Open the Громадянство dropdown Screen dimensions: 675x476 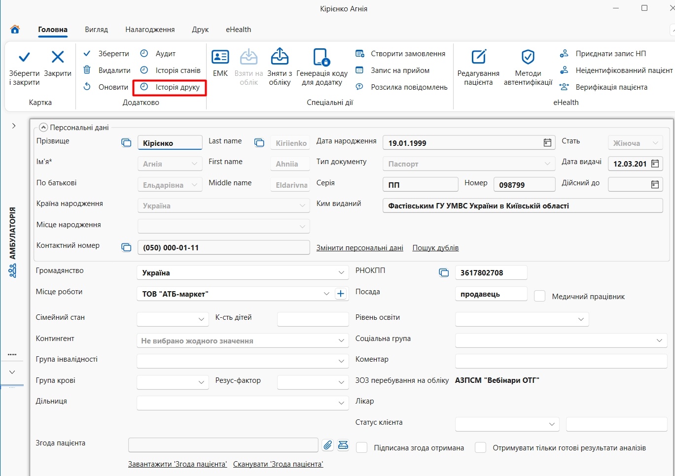point(341,272)
